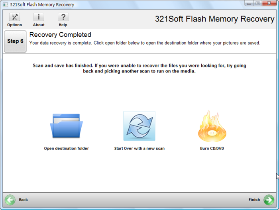The width and height of the screenshot is (279, 210).
Task: Click the blue folder icon
Action: click(67, 126)
